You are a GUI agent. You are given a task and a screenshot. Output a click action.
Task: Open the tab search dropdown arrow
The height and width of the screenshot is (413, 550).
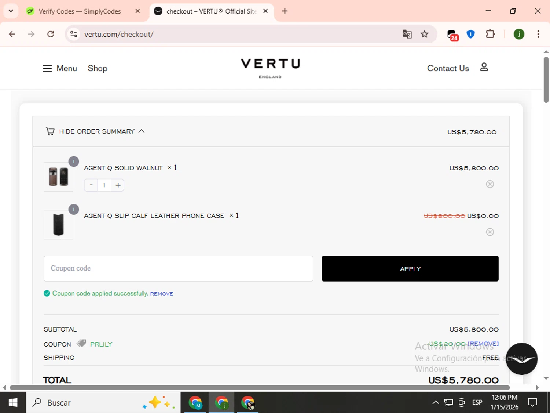point(11,11)
